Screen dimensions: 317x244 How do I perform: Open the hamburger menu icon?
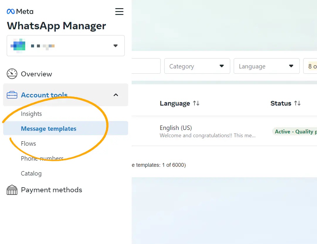point(119,11)
